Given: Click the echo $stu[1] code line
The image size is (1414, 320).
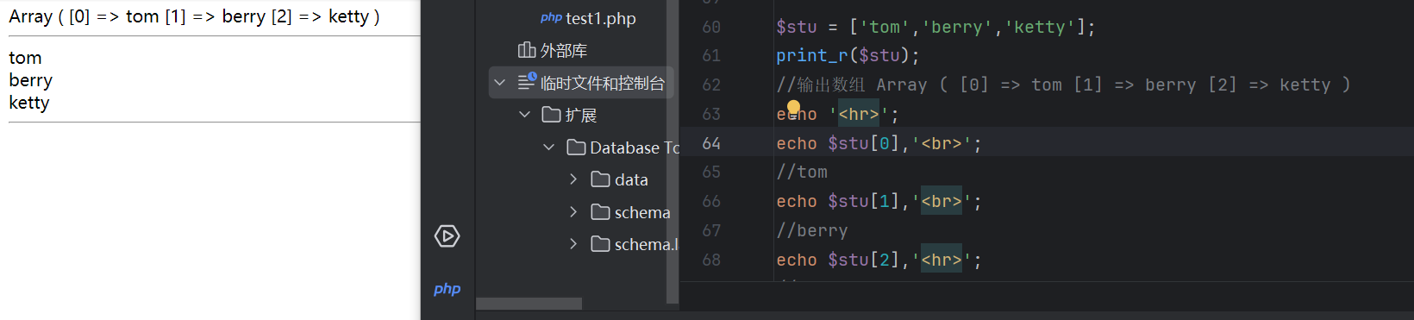Looking at the screenshot, I should point(879,201).
